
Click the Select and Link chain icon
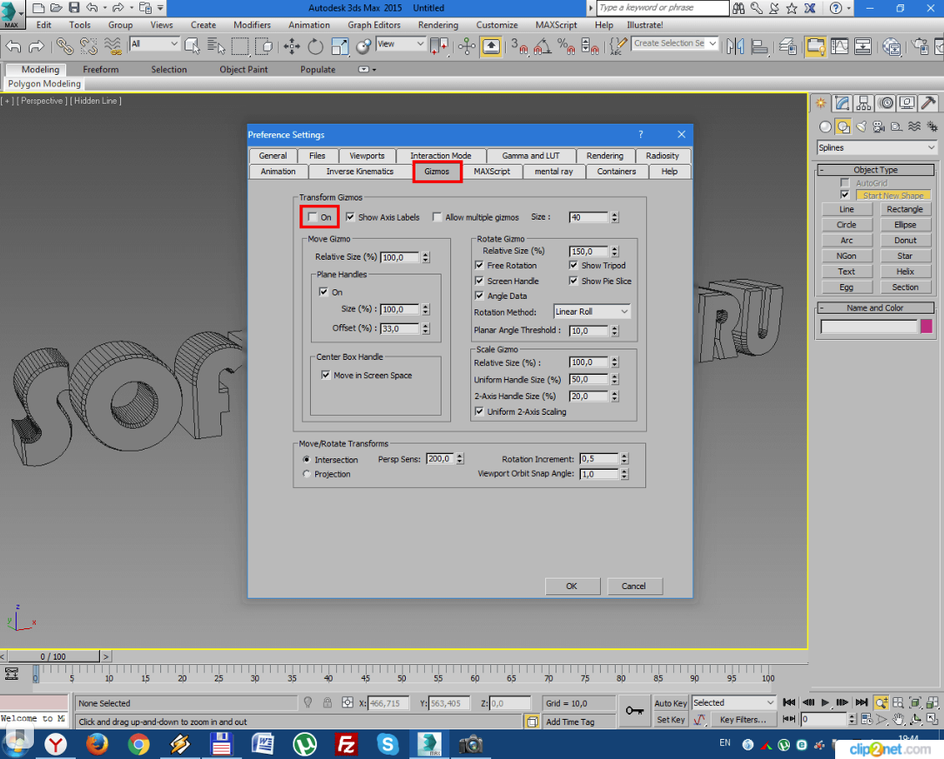click(x=65, y=46)
